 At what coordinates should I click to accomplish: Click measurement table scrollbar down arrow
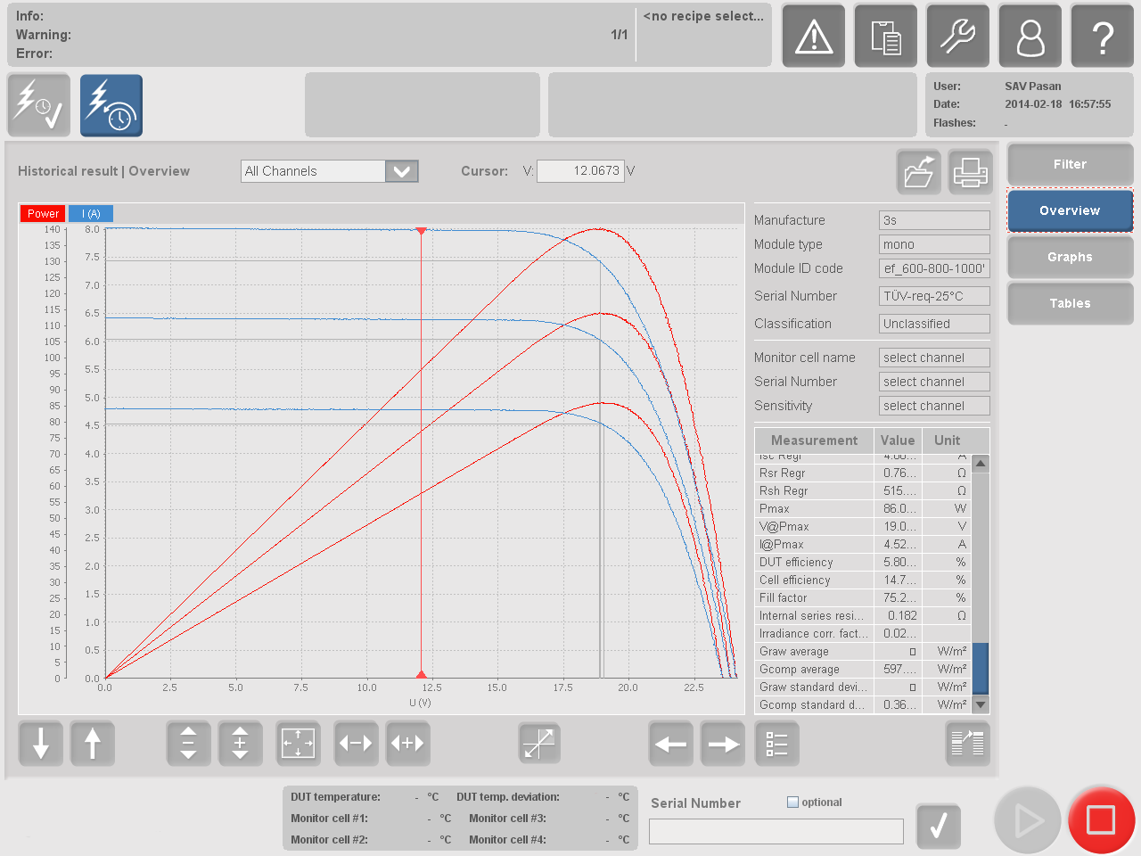coord(981,704)
